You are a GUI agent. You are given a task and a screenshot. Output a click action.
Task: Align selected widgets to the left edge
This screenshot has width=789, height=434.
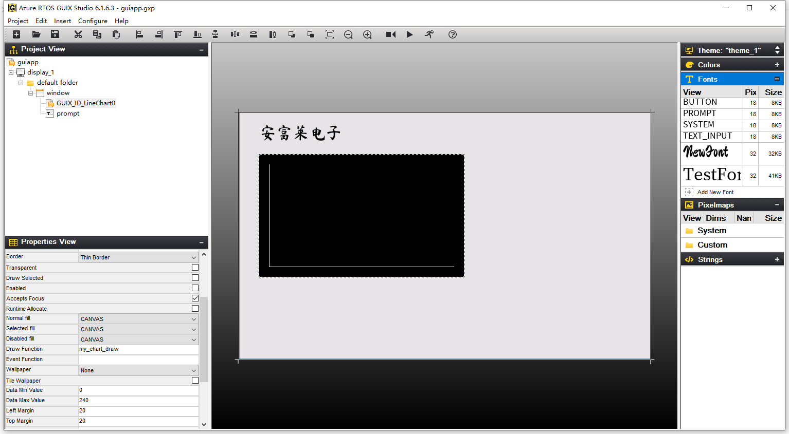pos(139,34)
